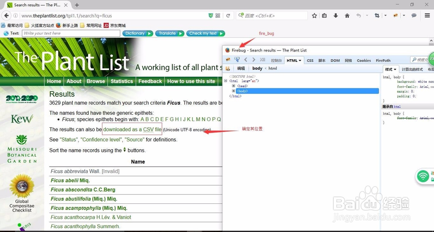Open the screenshot tool dropdown arrow
The height and width of the screenshot is (232, 434).
pyautogui.click(x=385, y=16)
